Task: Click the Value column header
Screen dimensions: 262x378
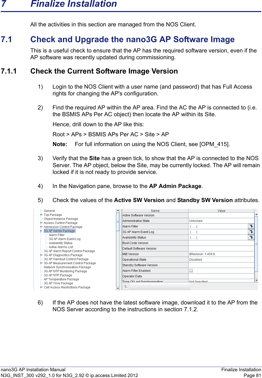Action: coord(221,211)
